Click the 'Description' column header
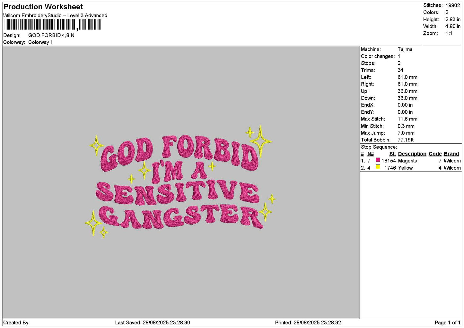464x328 pixels. (x=412, y=154)
